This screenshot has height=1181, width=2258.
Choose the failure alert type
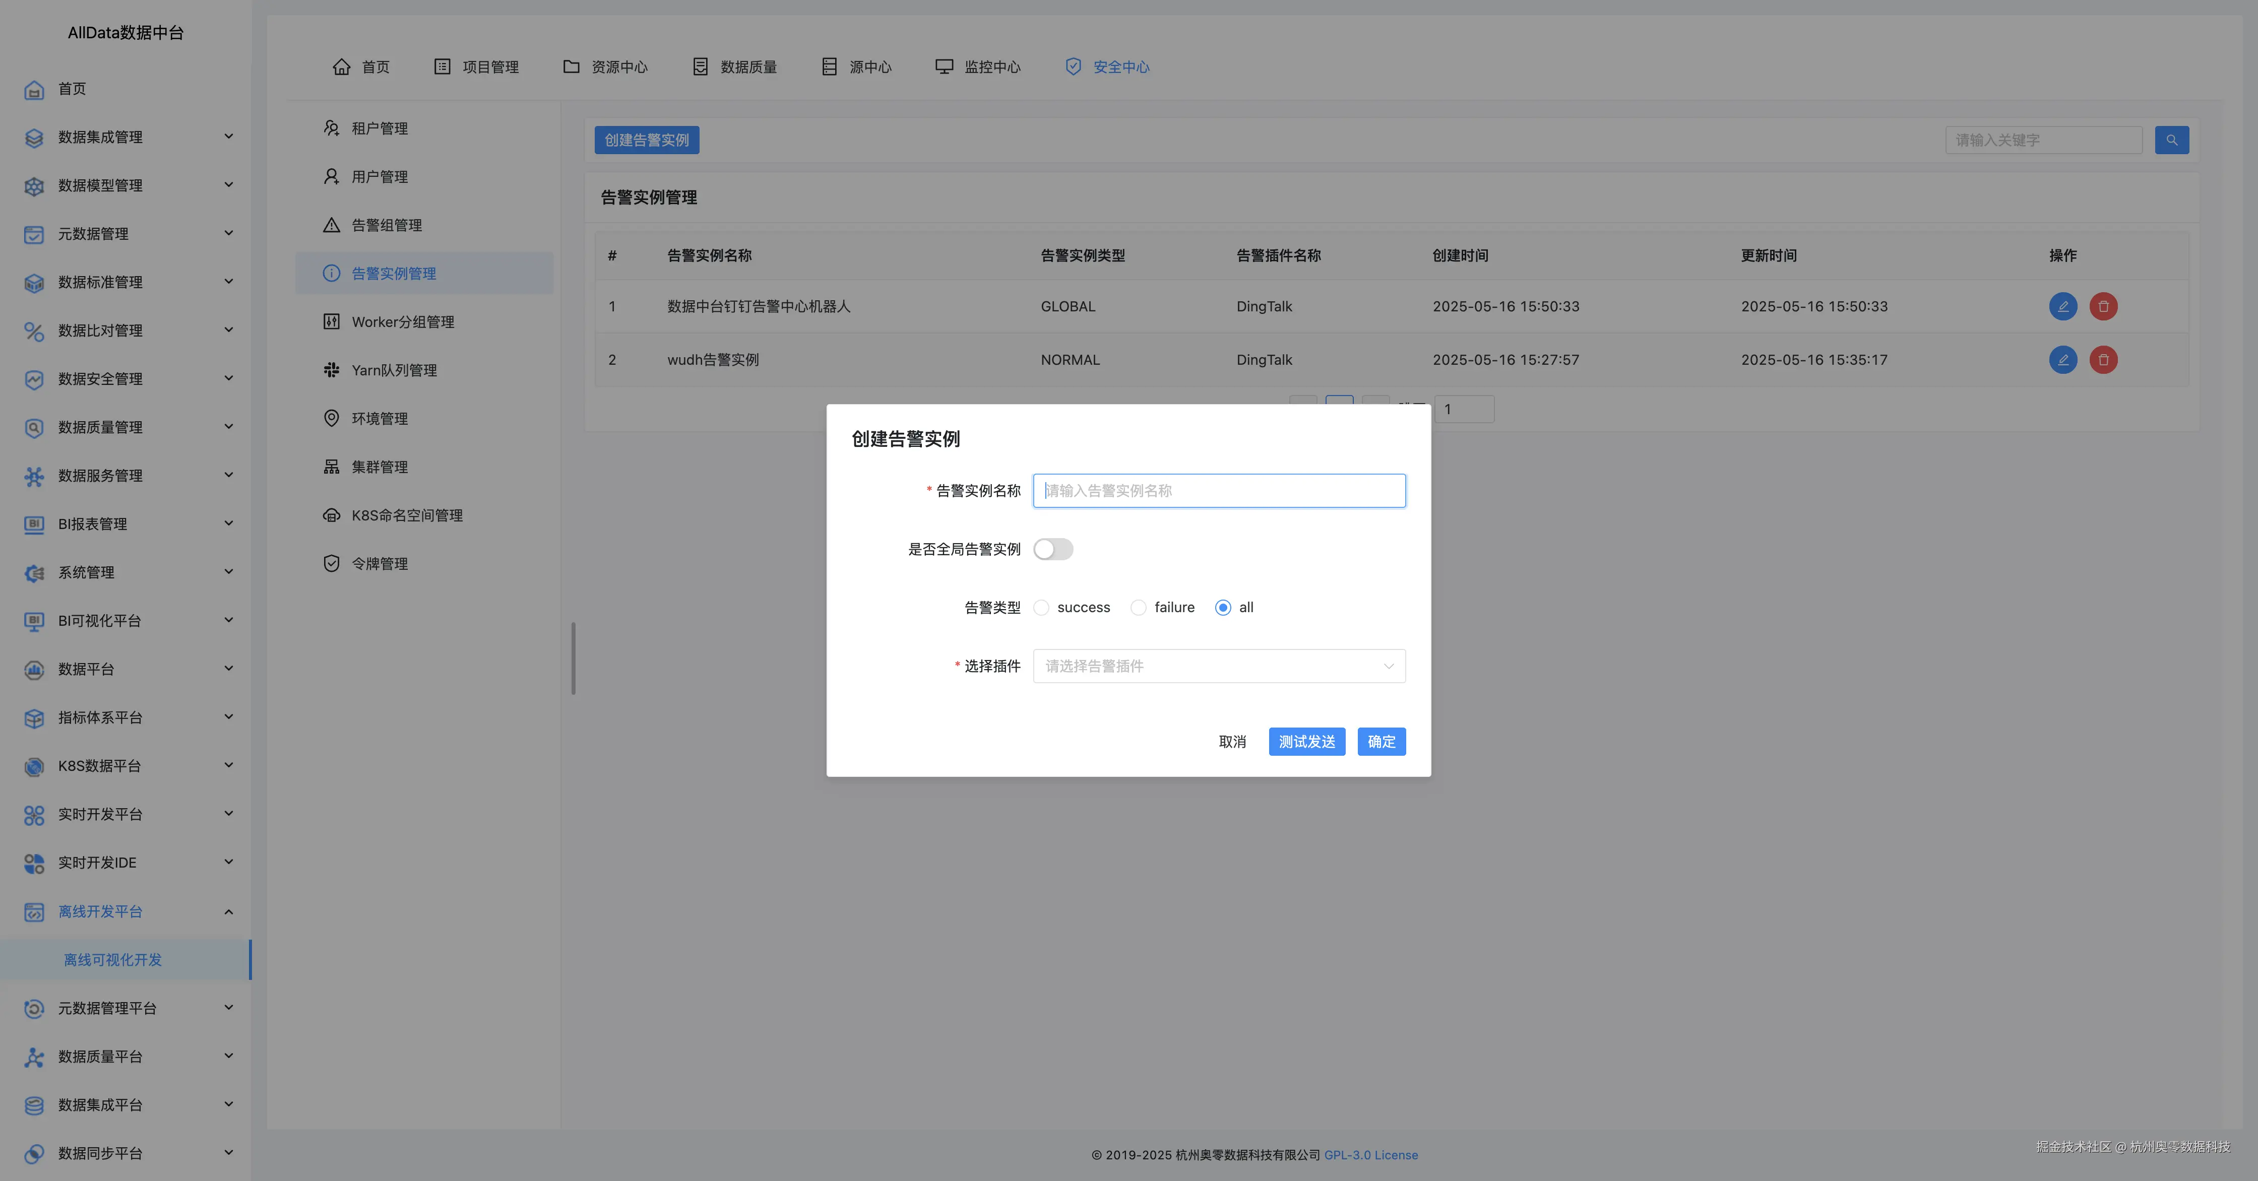pos(1139,607)
